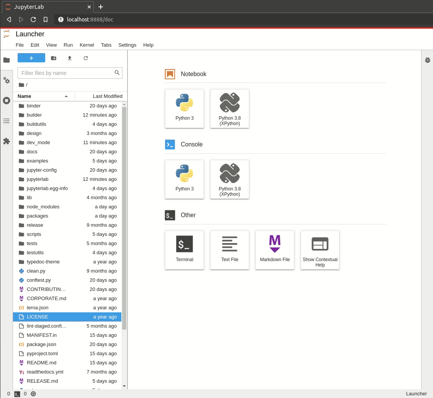Screen dimensions: 433x398
Task: Open a new Terminal from the launcher
Action: (x=185, y=250)
